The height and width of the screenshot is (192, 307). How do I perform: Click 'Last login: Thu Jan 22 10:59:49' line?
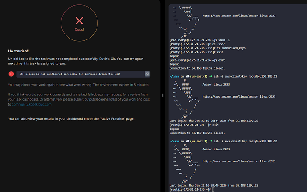pos(214,185)
